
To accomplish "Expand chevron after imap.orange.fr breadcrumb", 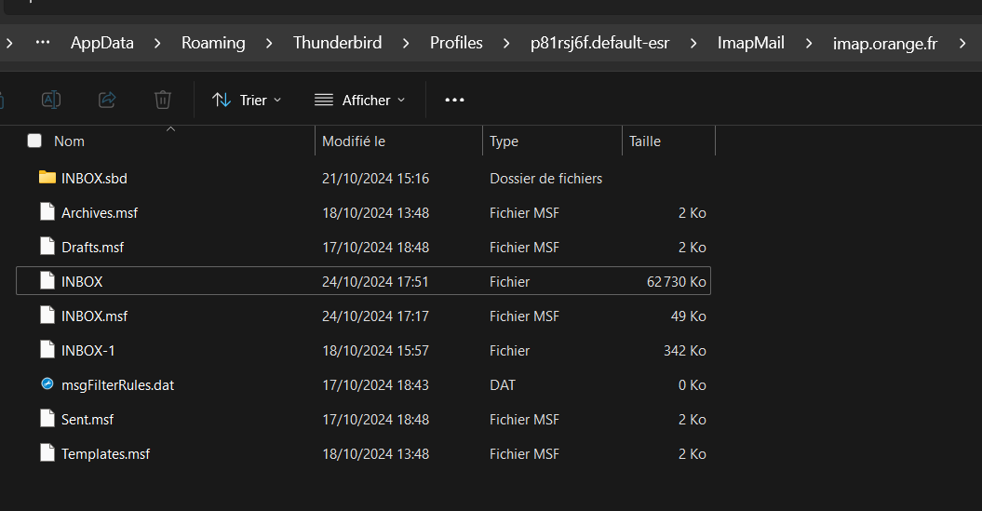I will pyautogui.click(x=963, y=43).
